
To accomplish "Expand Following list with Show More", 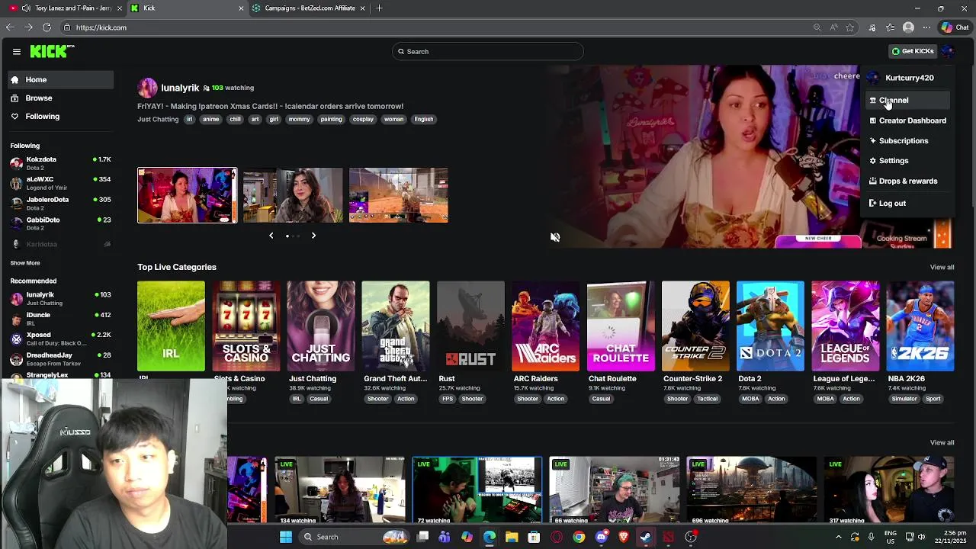I will pyautogui.click(x=25, y=263).
